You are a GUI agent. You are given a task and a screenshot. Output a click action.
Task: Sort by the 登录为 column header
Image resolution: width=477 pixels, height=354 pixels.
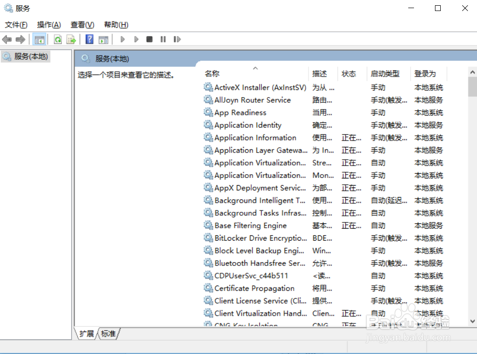[x=429, y=74]
